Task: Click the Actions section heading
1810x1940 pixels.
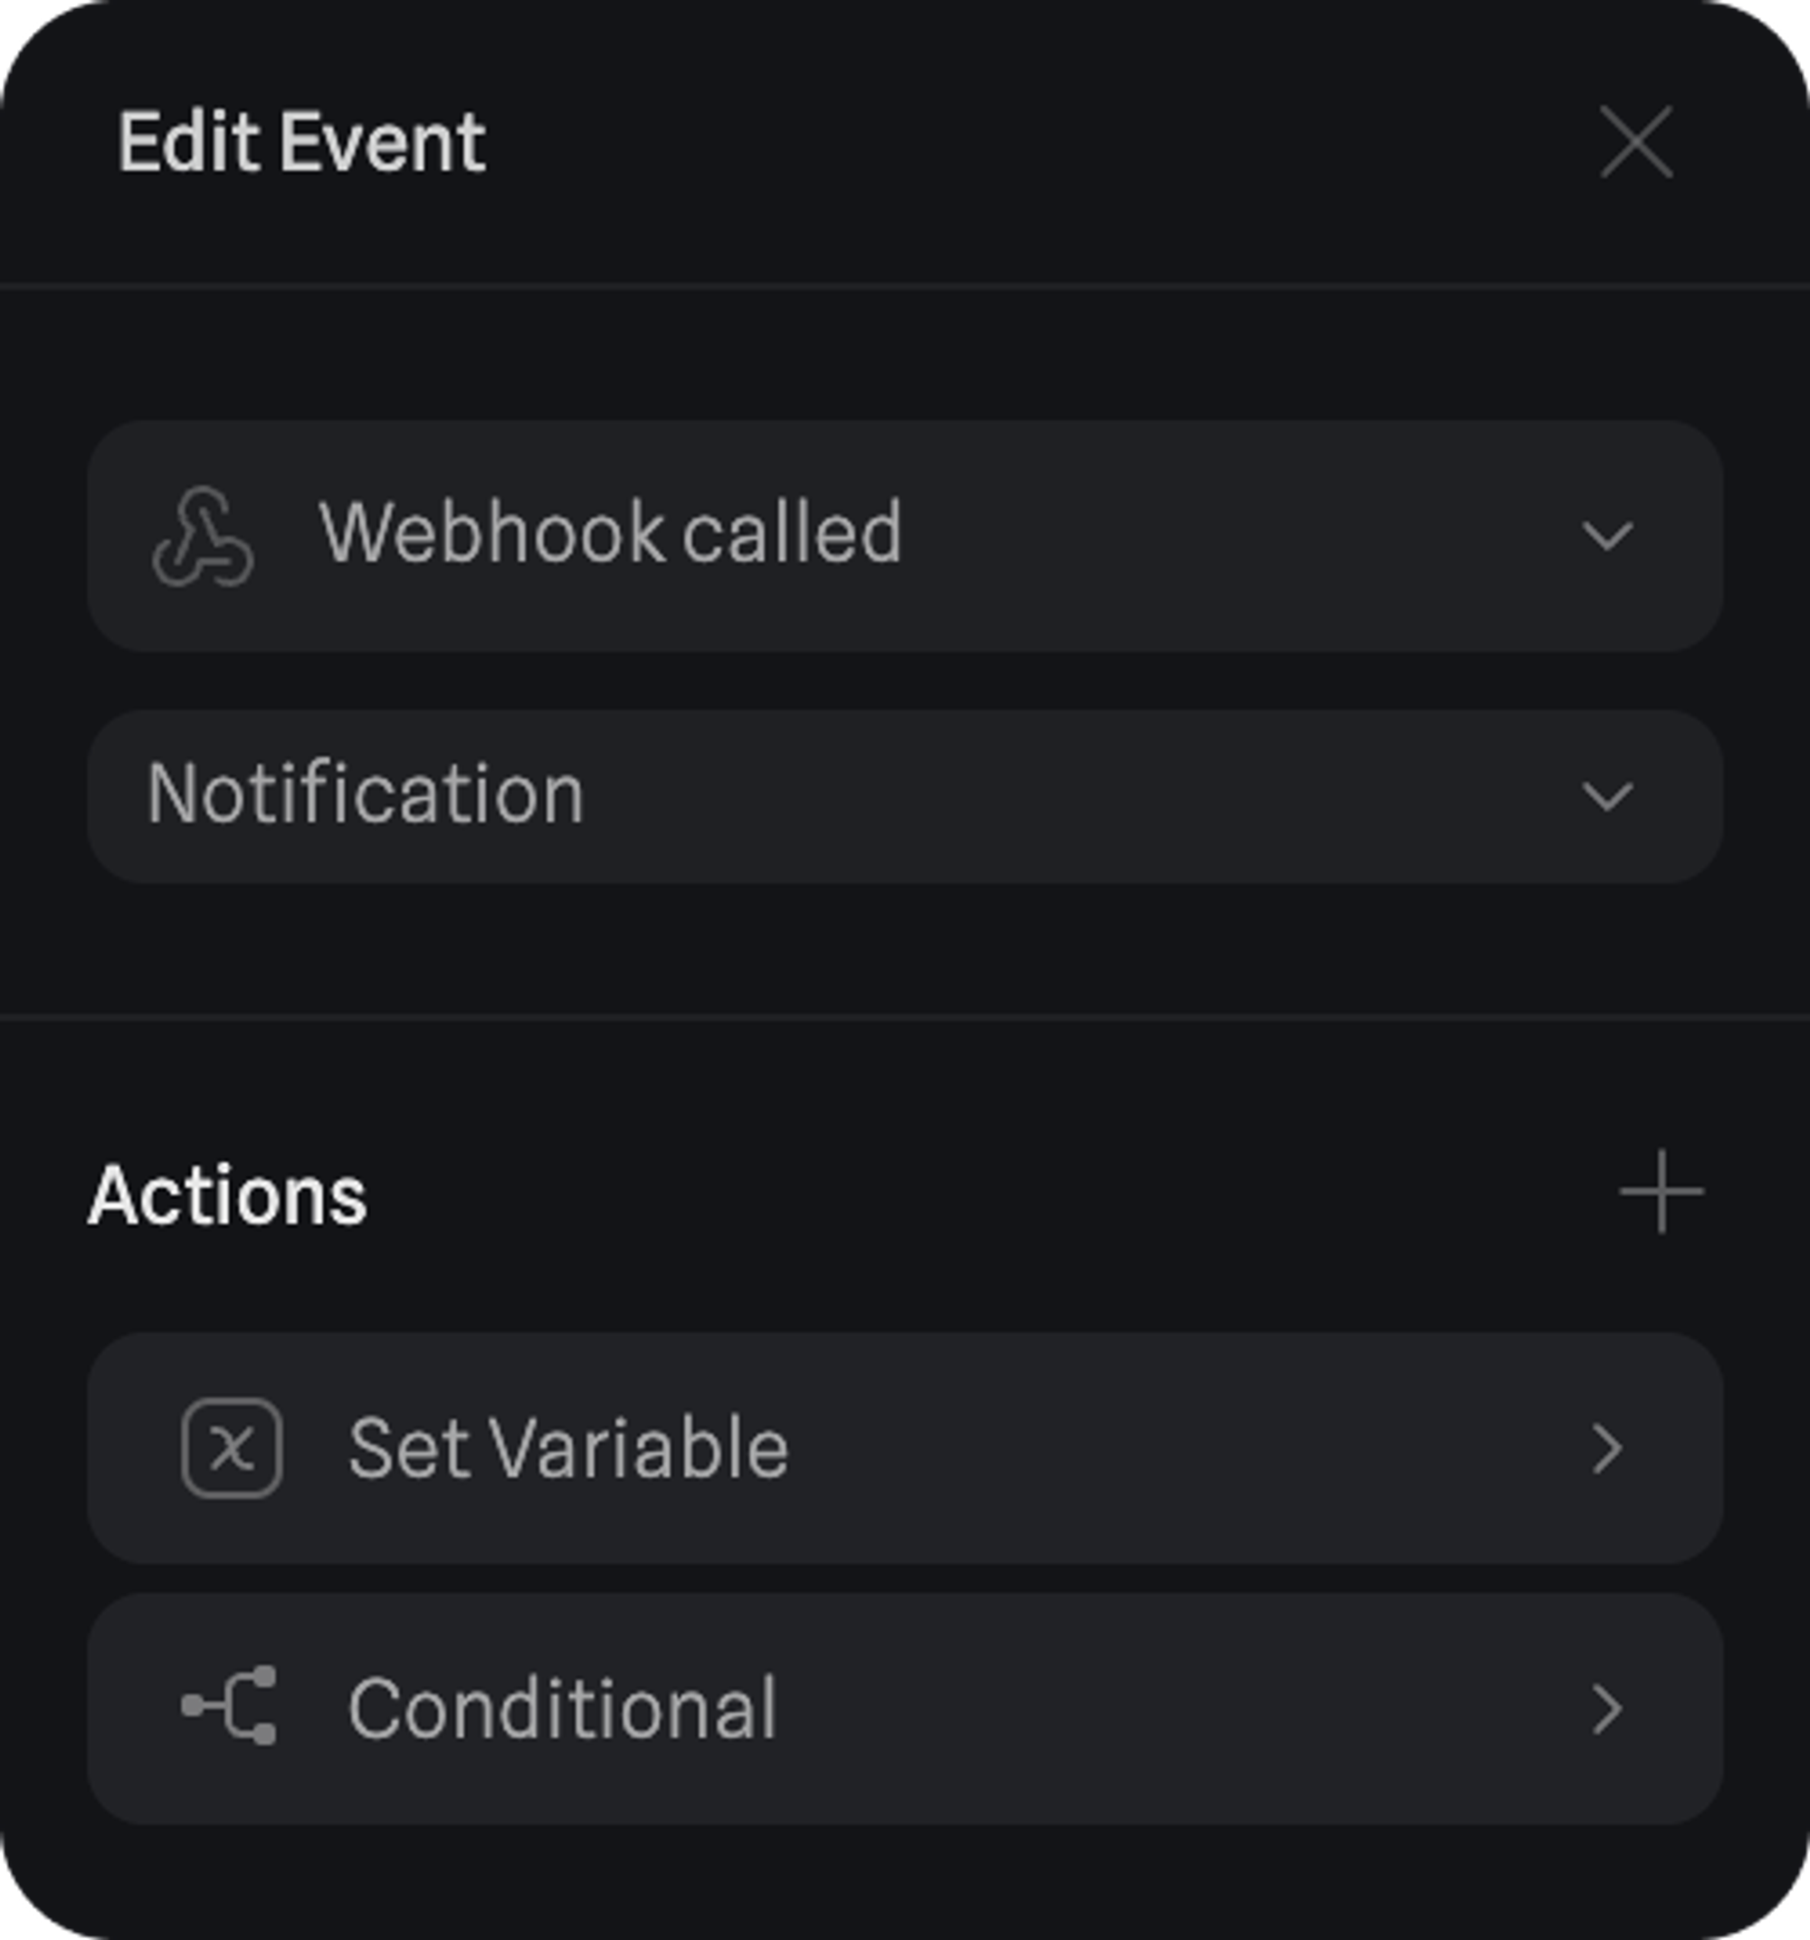Action: pos(227,1194)
